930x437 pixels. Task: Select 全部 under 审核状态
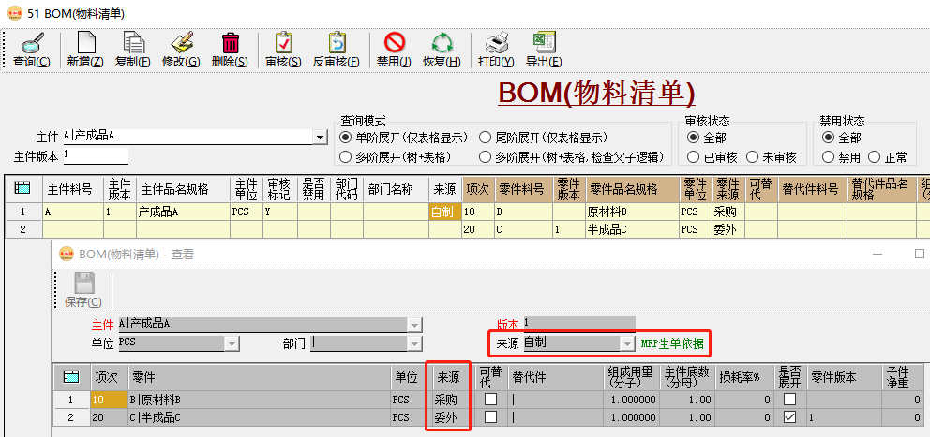(x=692, y=138)
